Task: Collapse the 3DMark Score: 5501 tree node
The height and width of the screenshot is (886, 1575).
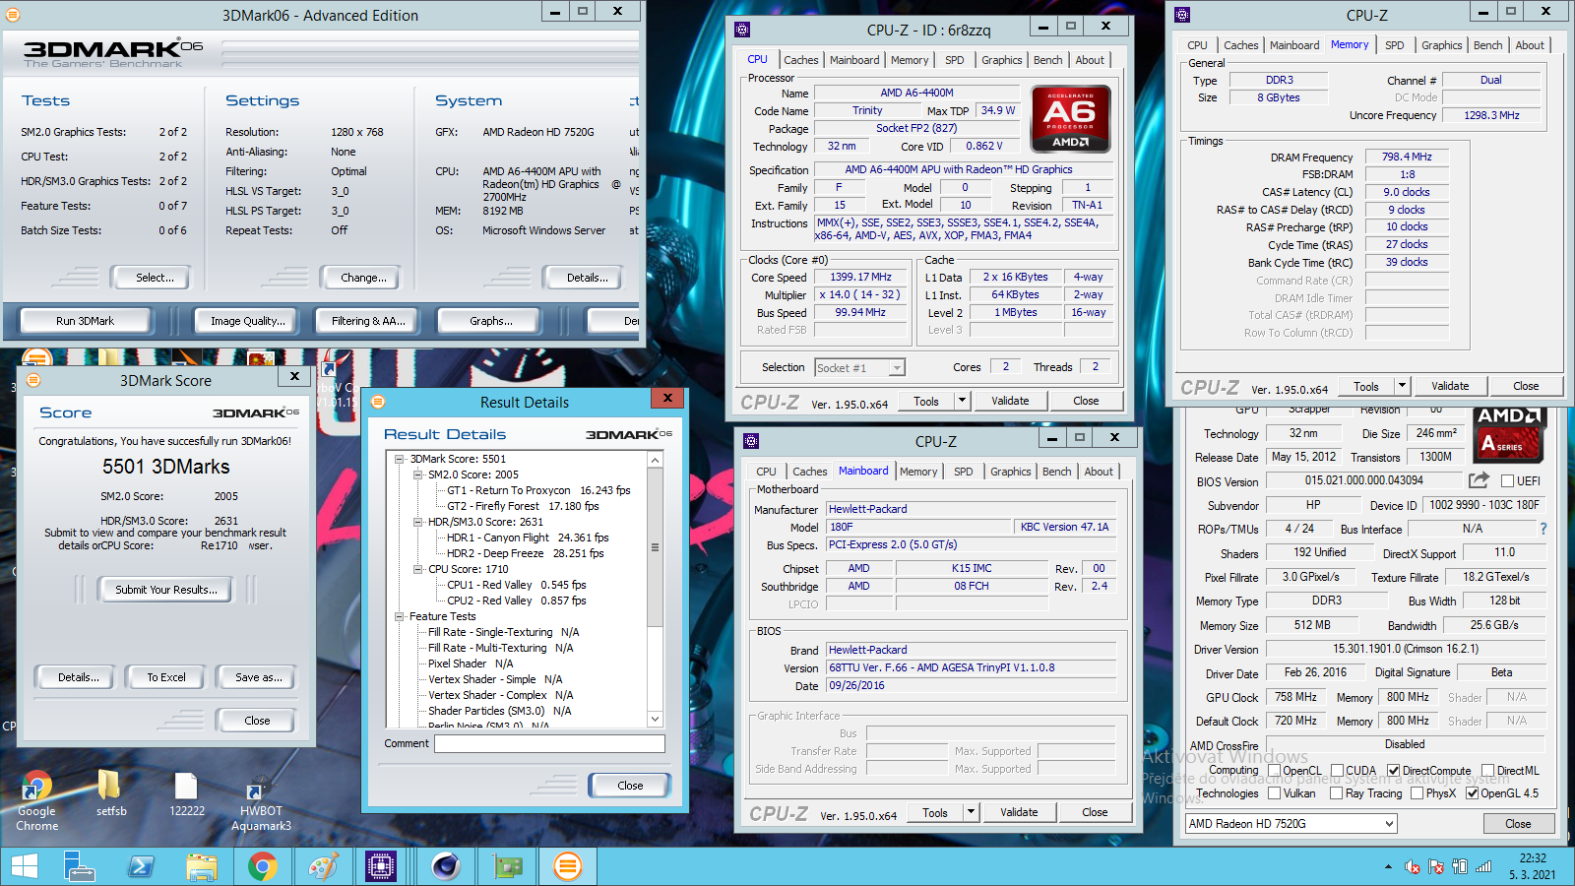Action: (x=400, y=459)
